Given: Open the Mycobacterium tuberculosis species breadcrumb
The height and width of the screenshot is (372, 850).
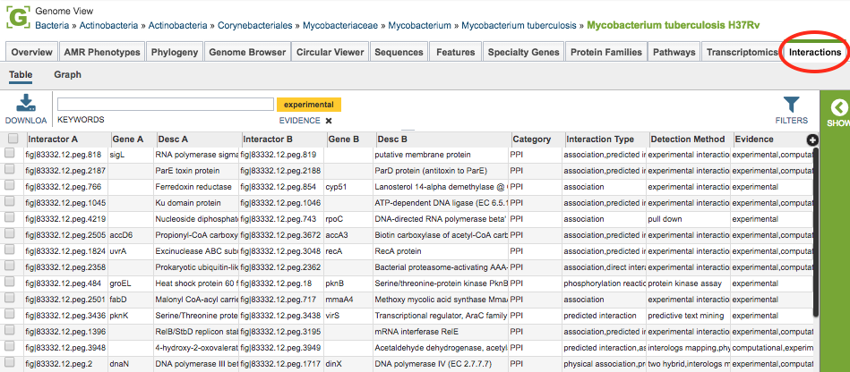Looking at the screenshot, I should pyautogui.click(x=519, y=25).
